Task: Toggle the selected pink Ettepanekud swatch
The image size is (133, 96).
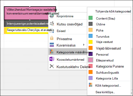Action: coord(90,60)
